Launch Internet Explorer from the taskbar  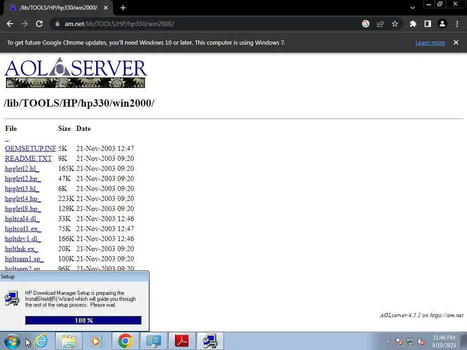(x=41, y=341)
